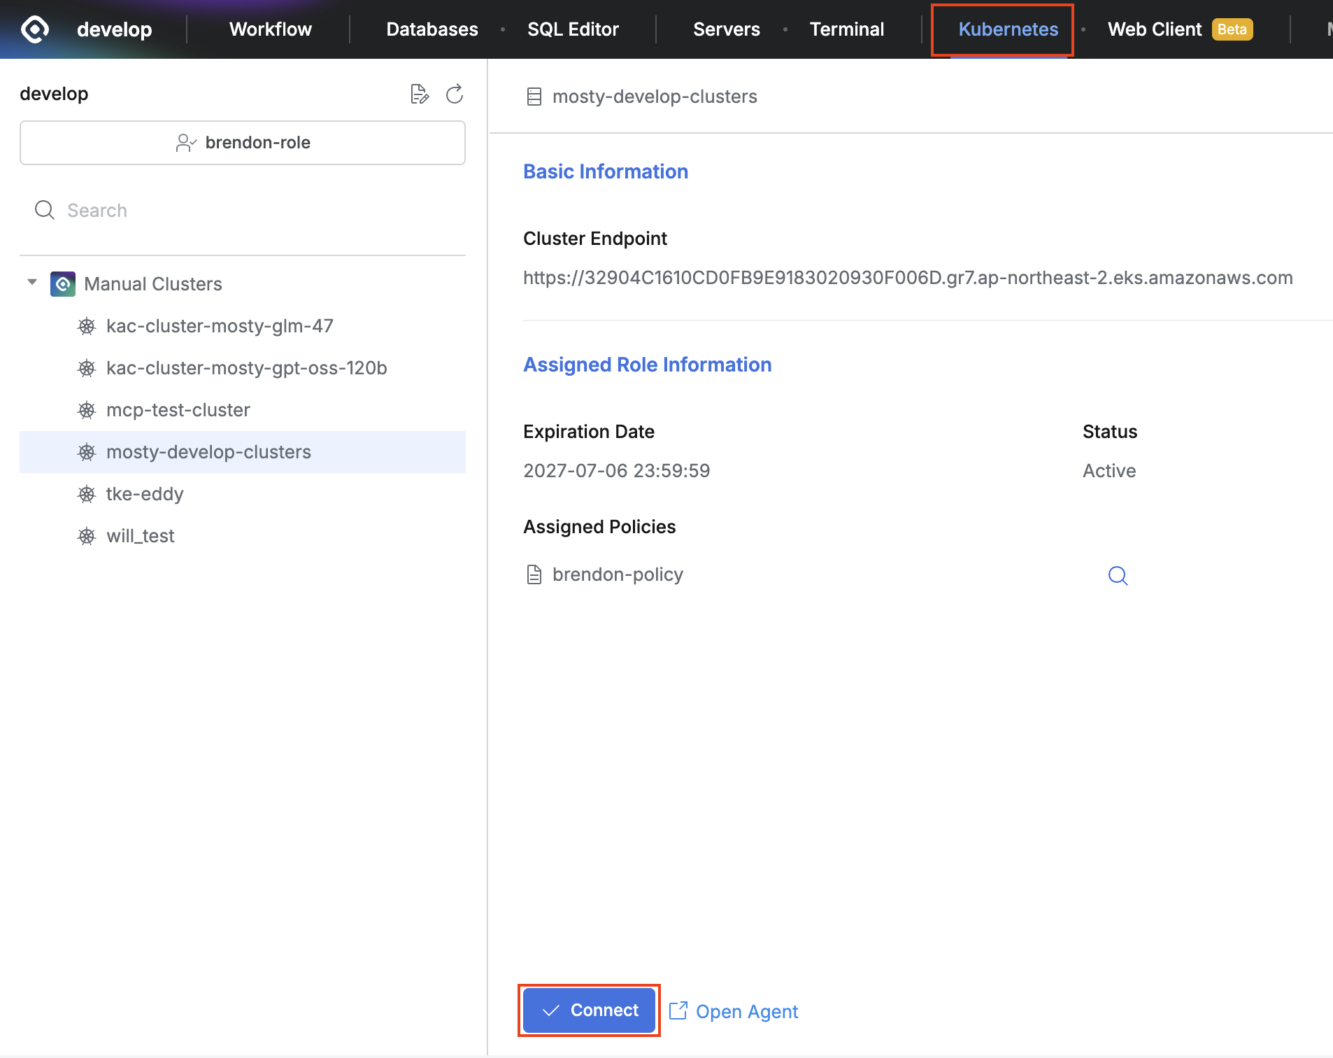Screen dimensions: 1333x1058
Task: Click the Active status value
Action: point(1109,471)
